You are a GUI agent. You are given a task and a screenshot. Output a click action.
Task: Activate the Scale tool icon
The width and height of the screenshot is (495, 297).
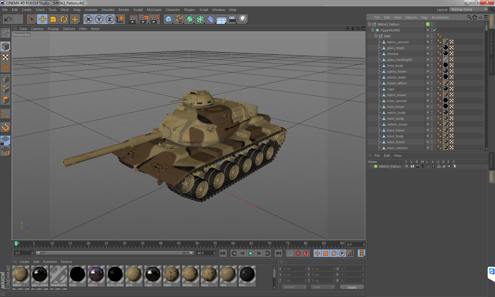[53, 19]
